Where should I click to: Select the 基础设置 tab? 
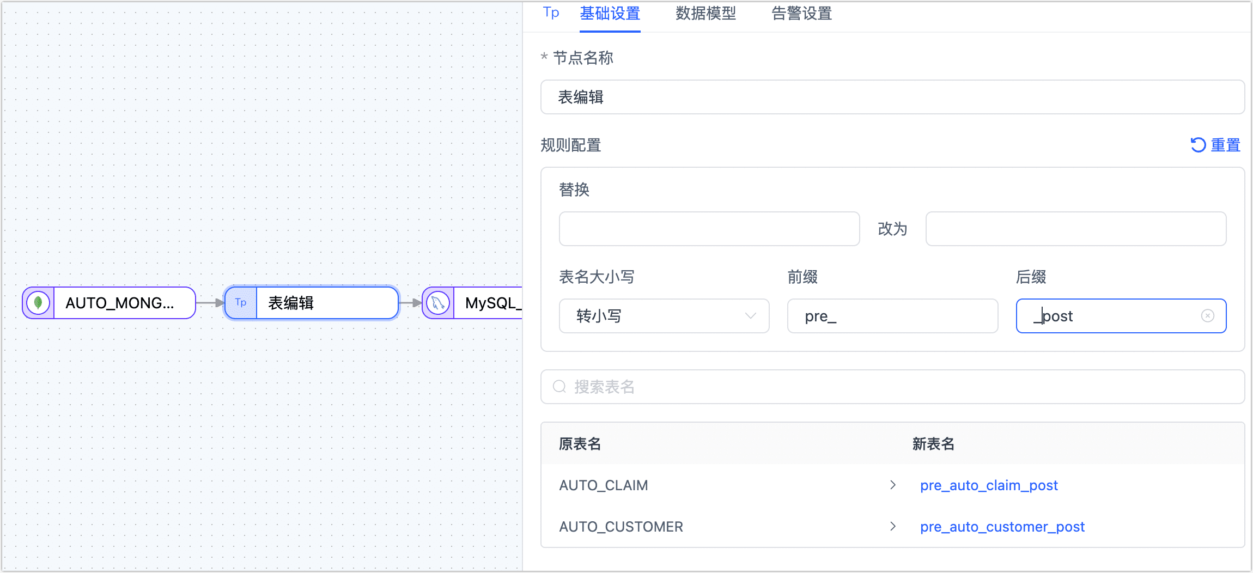click(610, 14)
